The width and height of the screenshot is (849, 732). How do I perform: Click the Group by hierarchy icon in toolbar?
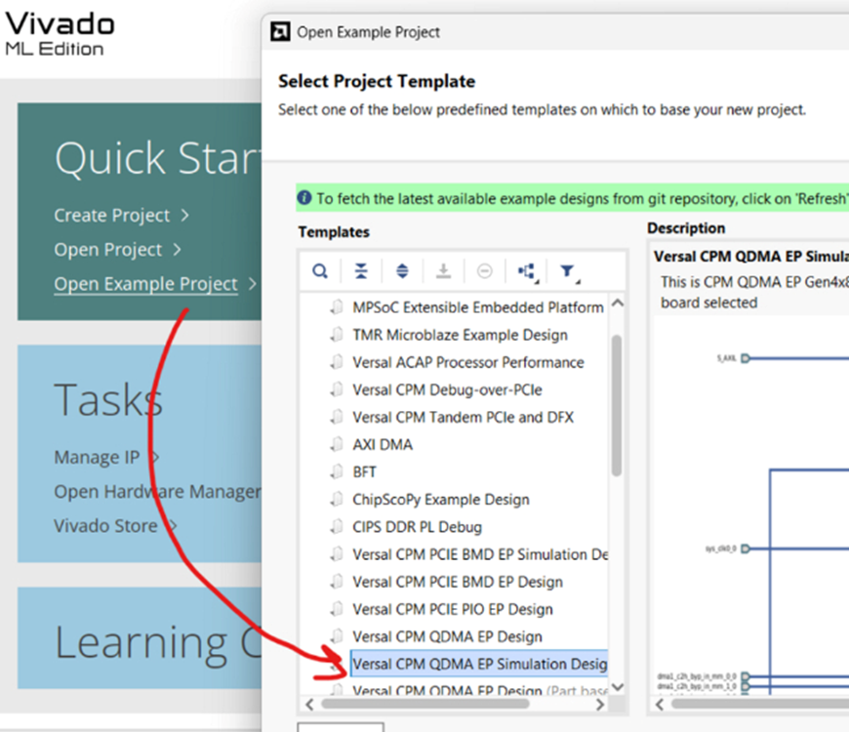[527, 271]
